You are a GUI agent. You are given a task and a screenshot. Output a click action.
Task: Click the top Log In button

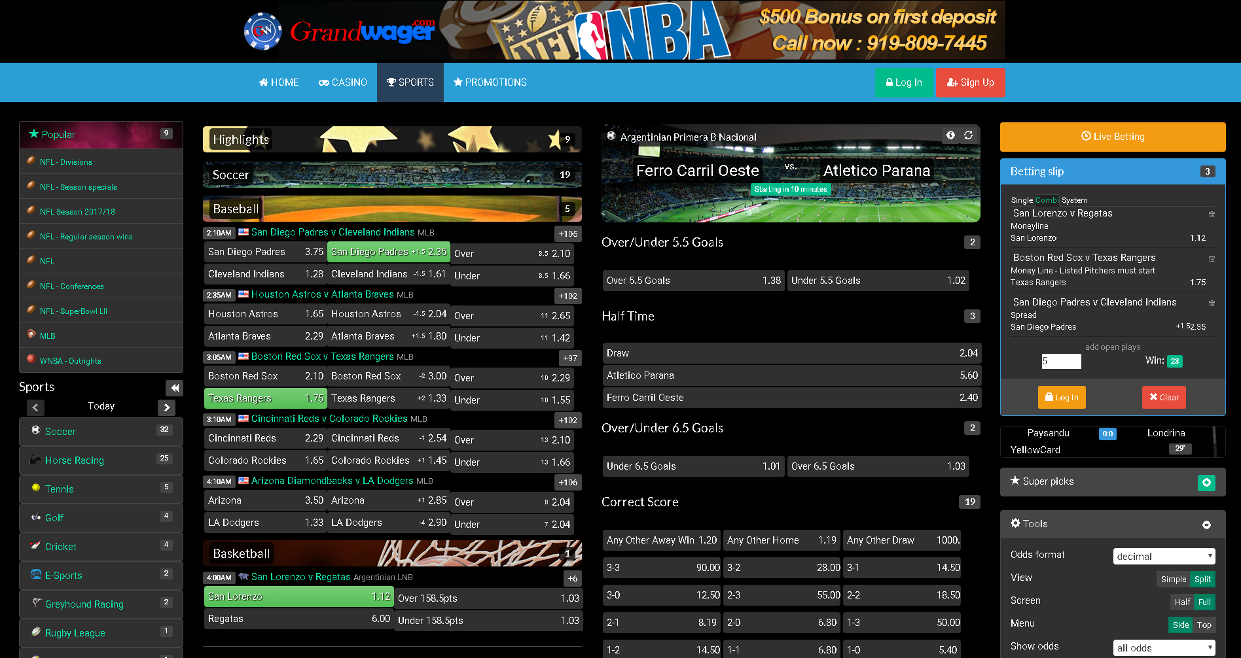pos(904,82)
